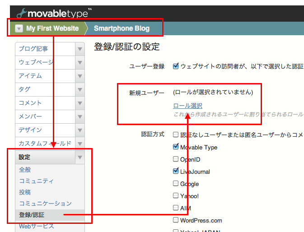Expand the カスタムフィールド arrow
Viewport: 304px width, 232px height.
point(80,144)
